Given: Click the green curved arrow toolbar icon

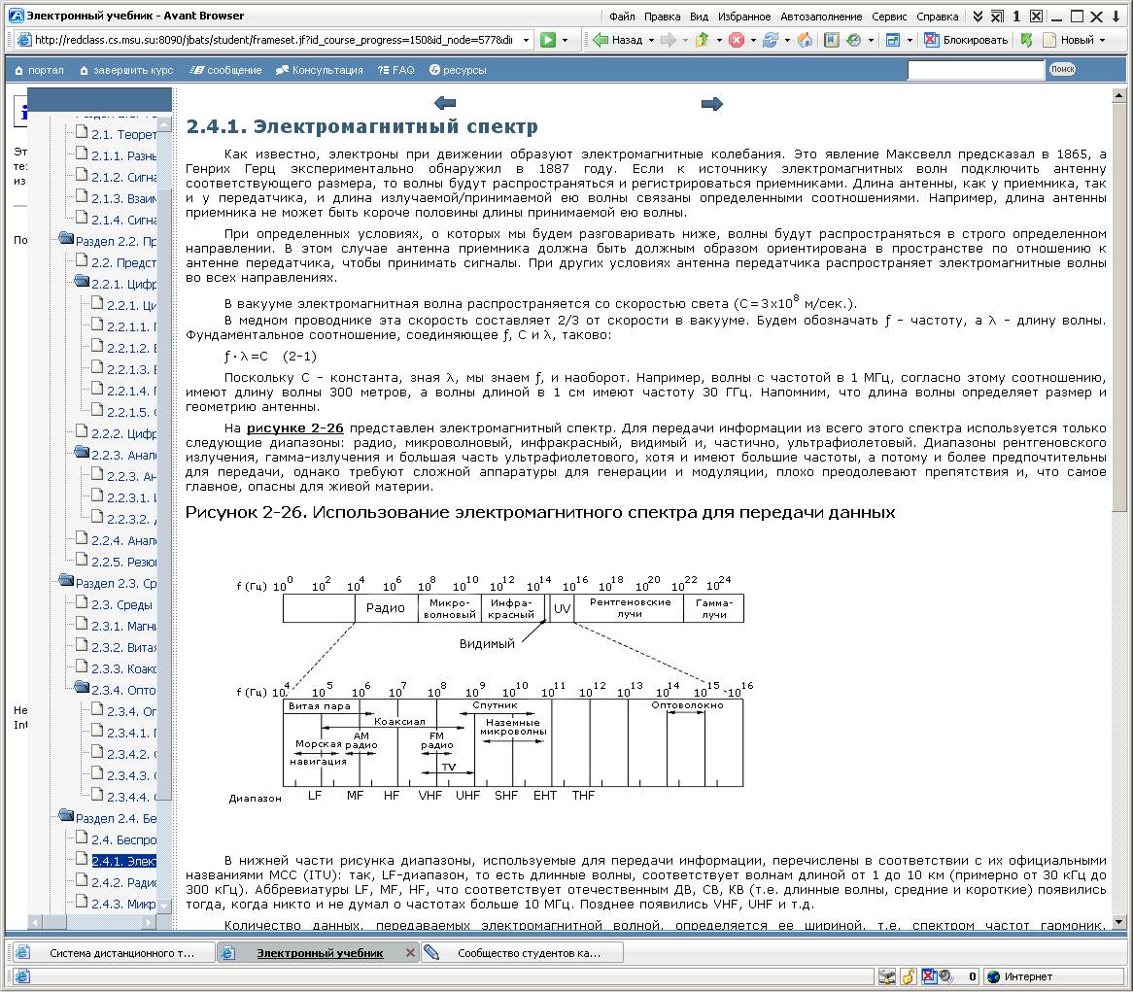Looking at the screenshot, I should [1026, 40].
